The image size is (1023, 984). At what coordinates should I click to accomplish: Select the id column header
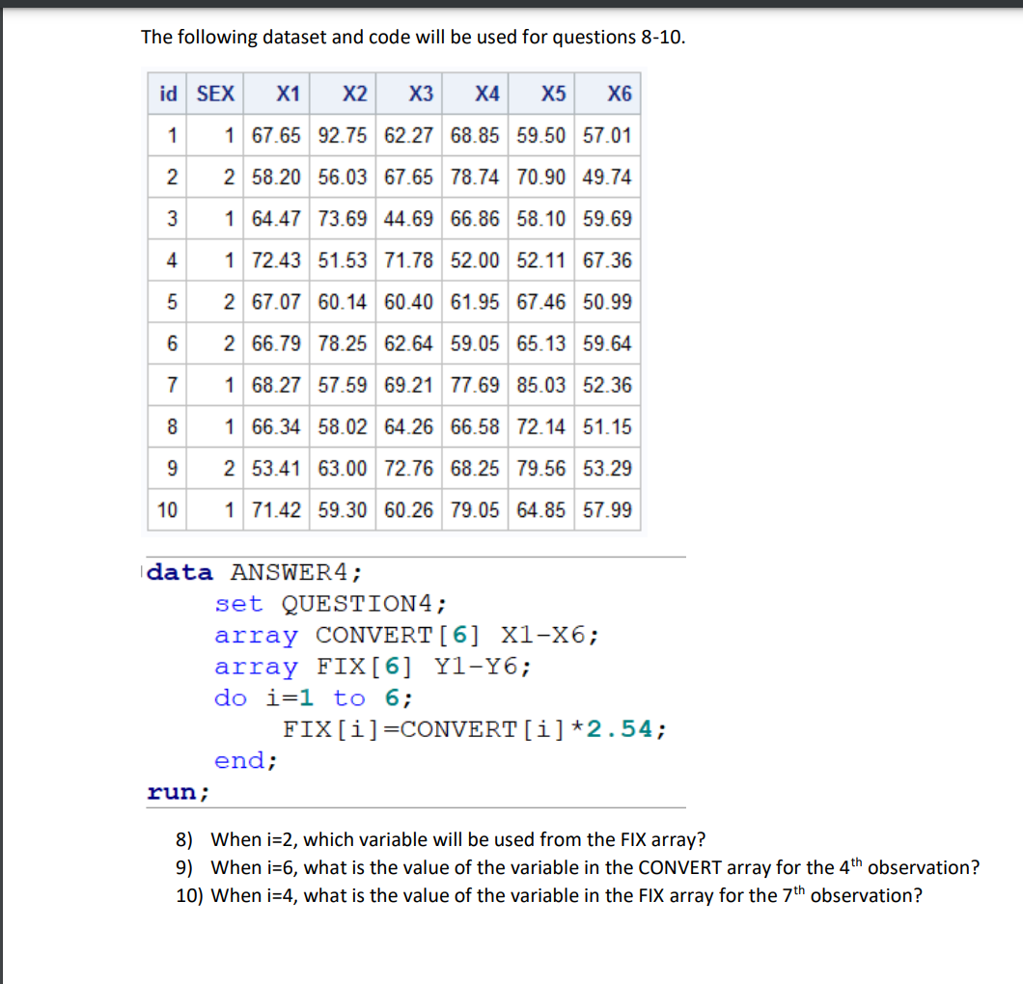tap(167, 94)
